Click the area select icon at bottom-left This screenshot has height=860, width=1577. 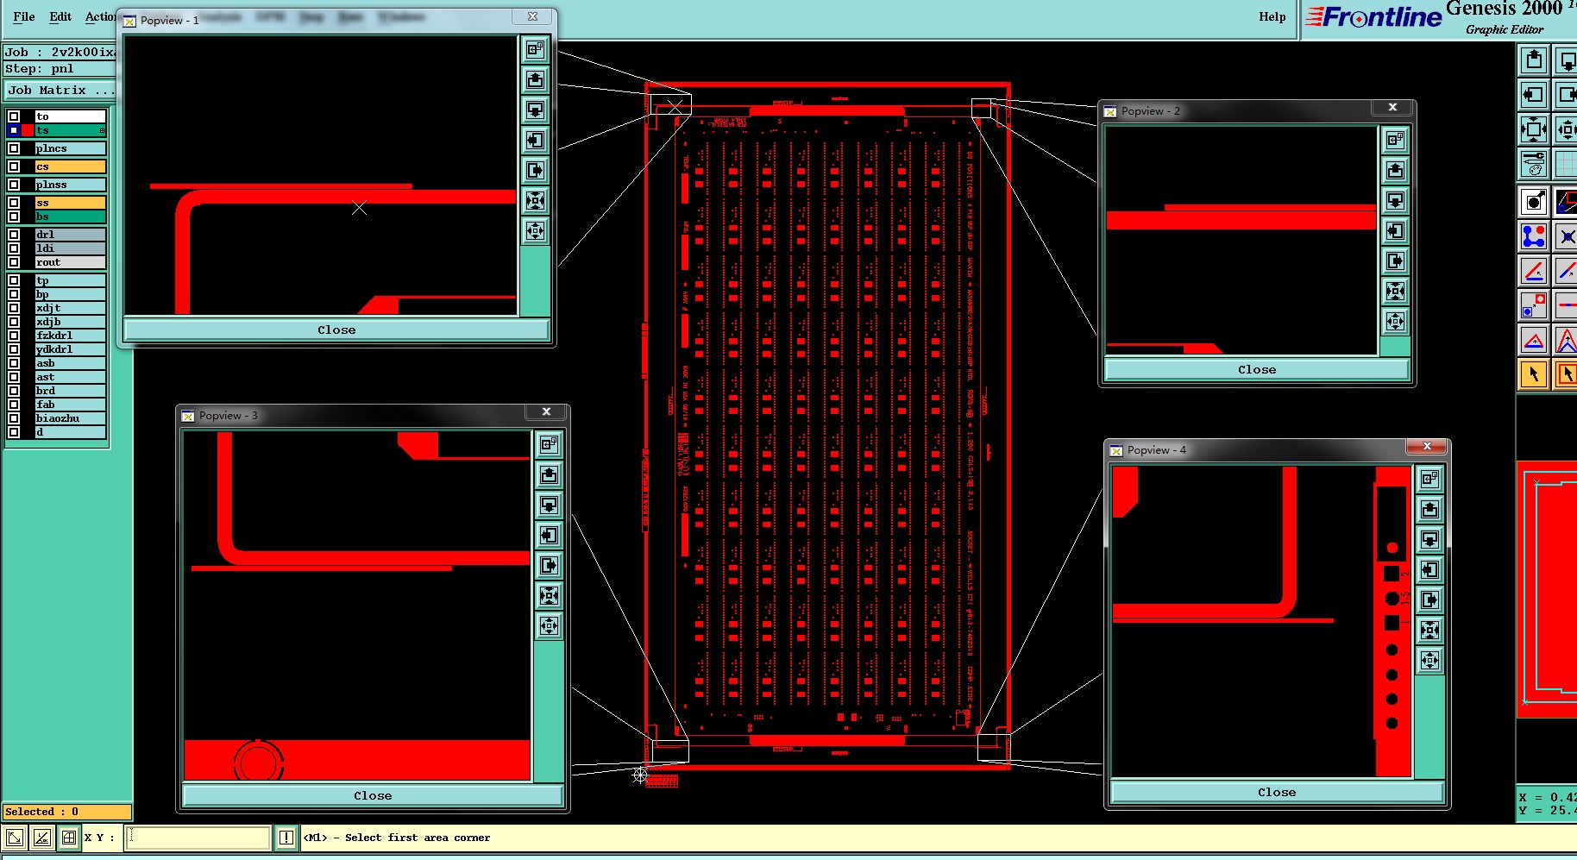[x=15, y=838]
